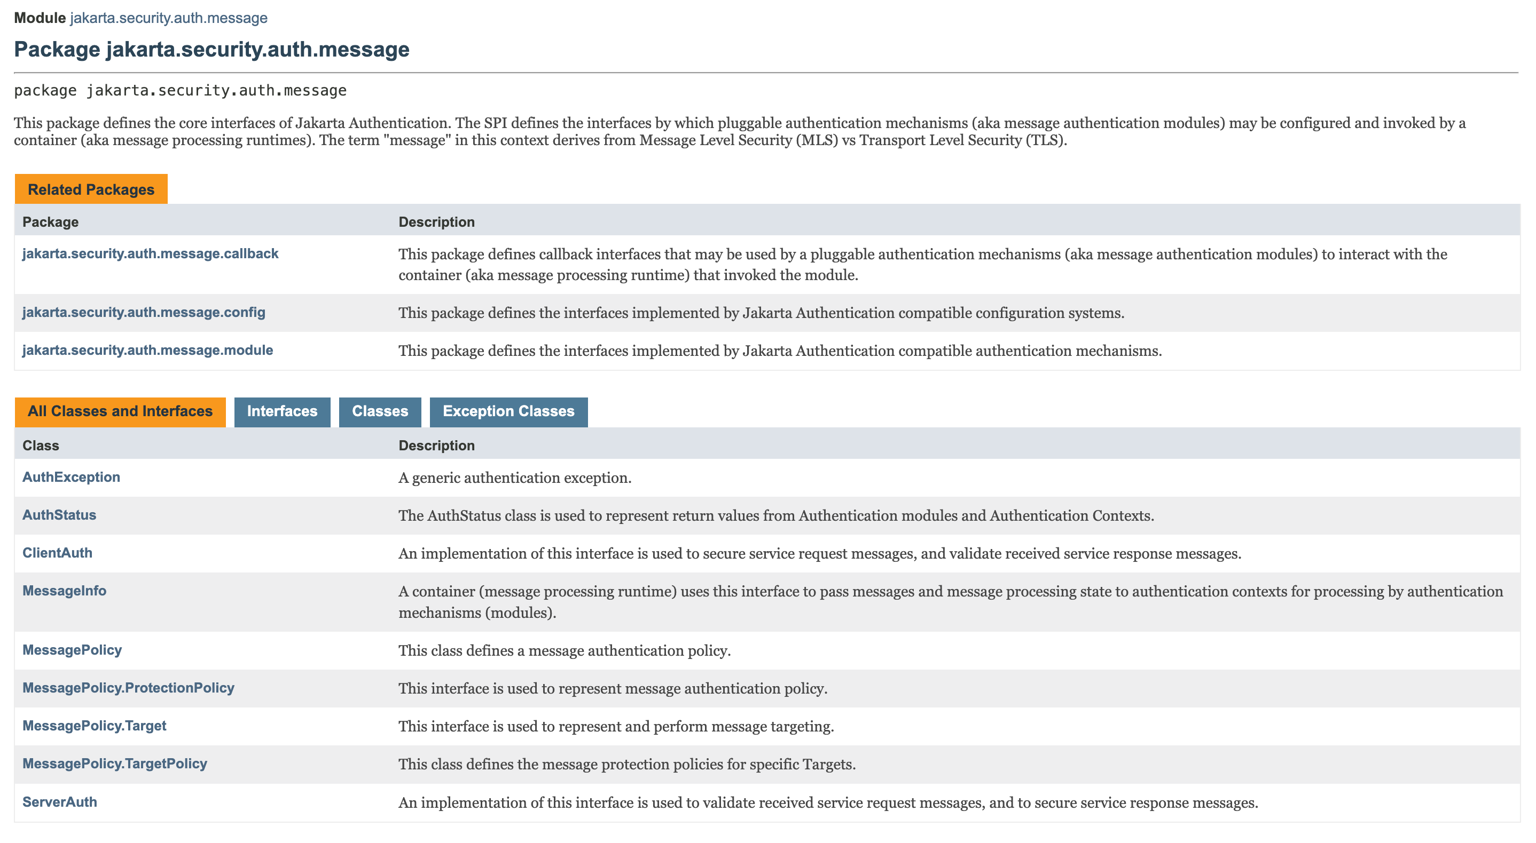Open the MessagePolicy.Target interface link
The width and height of the screenshot is (1536, 843).
click(x=94, y=726)
